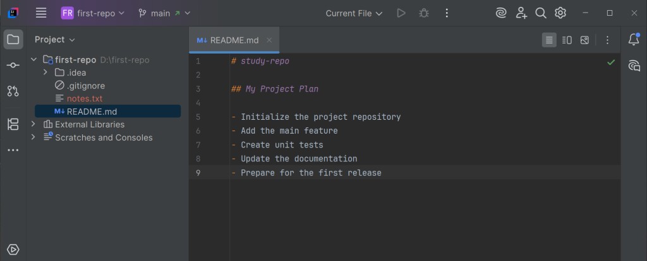Open the Services run tool window
The width and height of the screenshot is (647, 261).
click(x=13, y=250)
